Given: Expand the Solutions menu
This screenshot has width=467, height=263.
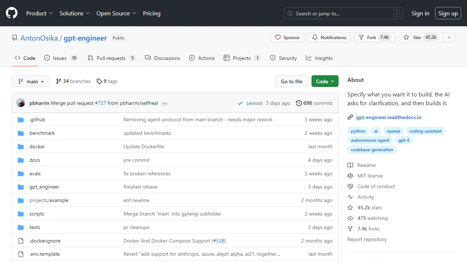Looking at the screenshot, I should point(75,13).
